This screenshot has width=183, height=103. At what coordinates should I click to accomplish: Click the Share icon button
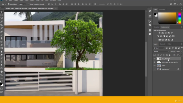pyautogui.click(x=181, y=4)
